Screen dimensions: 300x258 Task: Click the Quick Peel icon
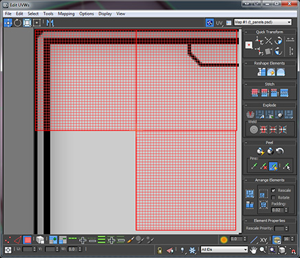260,151
